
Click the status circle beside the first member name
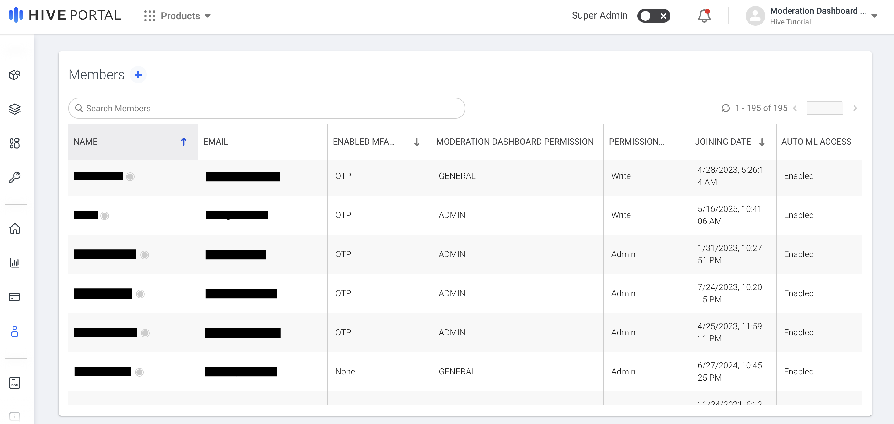point(130,177)
